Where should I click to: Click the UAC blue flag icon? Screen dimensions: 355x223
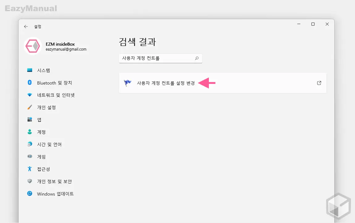point(128,83)
